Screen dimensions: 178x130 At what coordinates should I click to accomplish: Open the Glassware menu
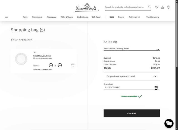pyautogui.click(x=51, y=17)
